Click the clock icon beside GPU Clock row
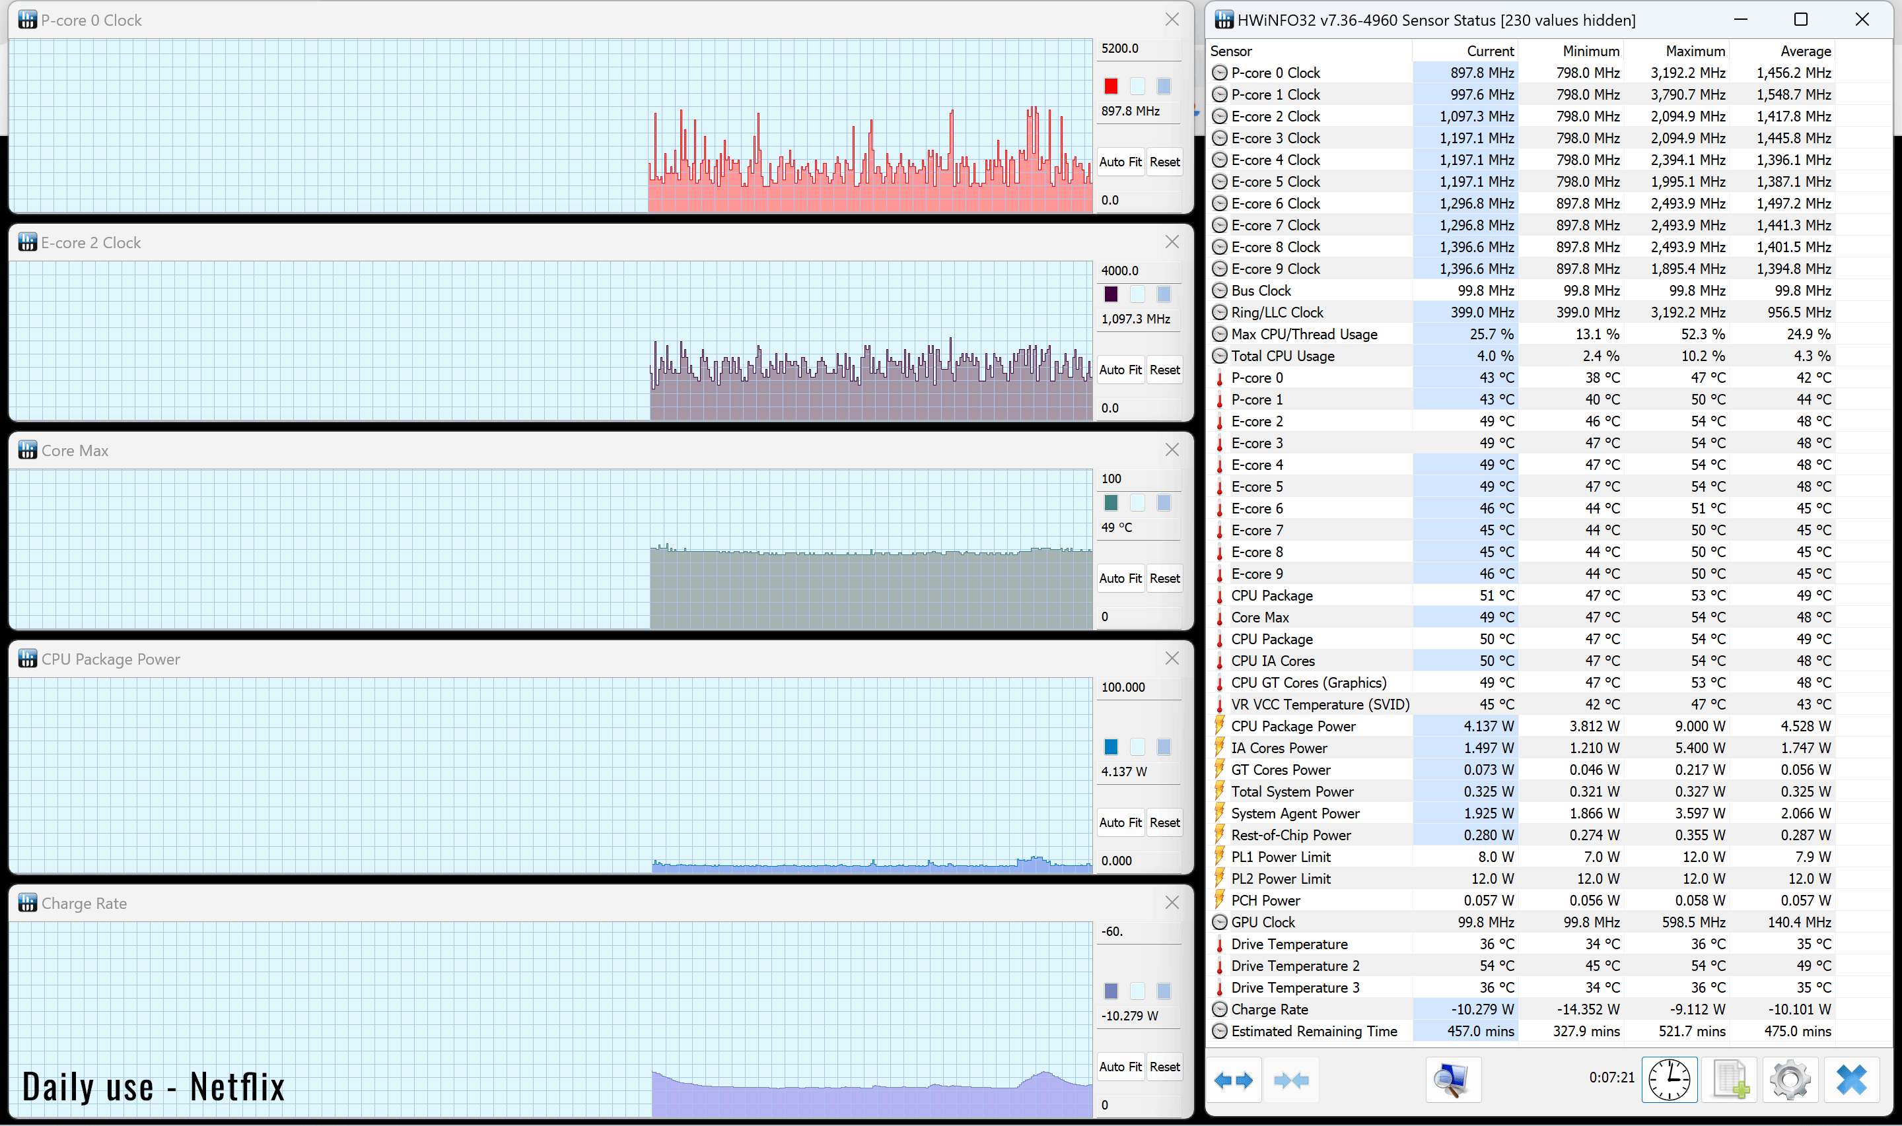Screen dimensions: 1902x1126 (x=1220, y=922)
